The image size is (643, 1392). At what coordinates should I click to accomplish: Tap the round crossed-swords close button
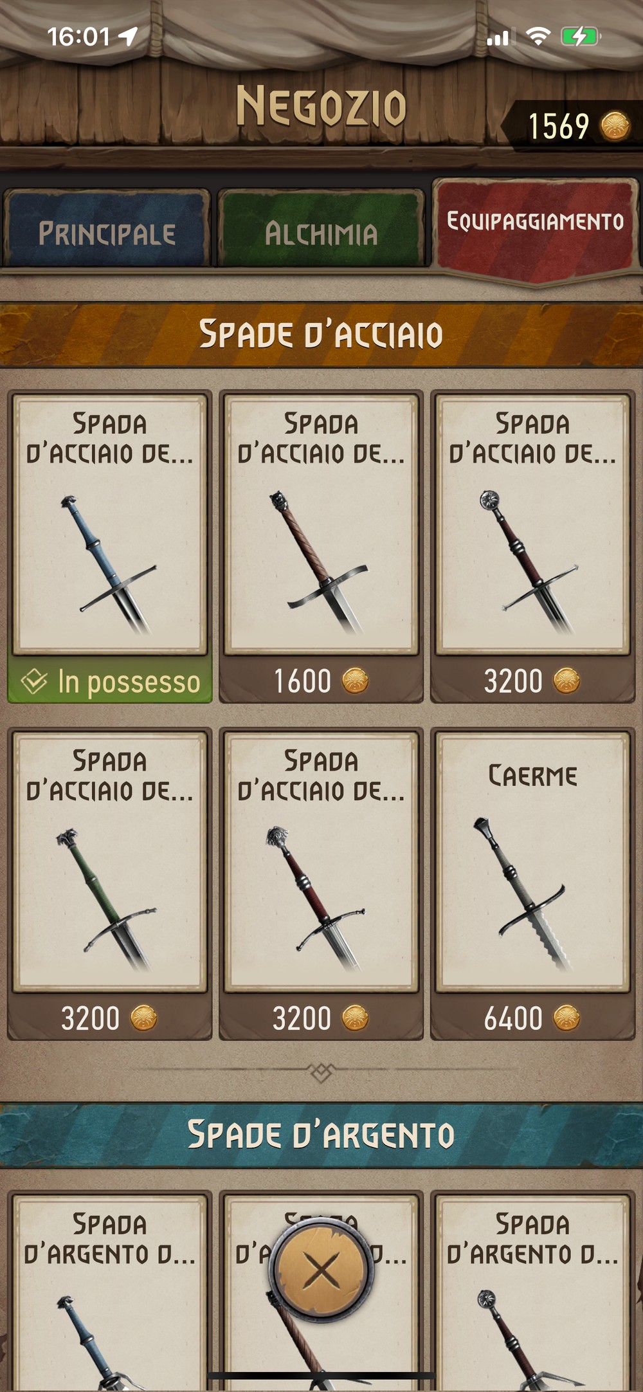point(321,1270)
